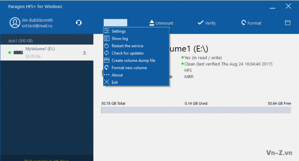Click the Exit X icon in menu
Image resolution: width=299 pixels, height=161 pixels.
107,82
